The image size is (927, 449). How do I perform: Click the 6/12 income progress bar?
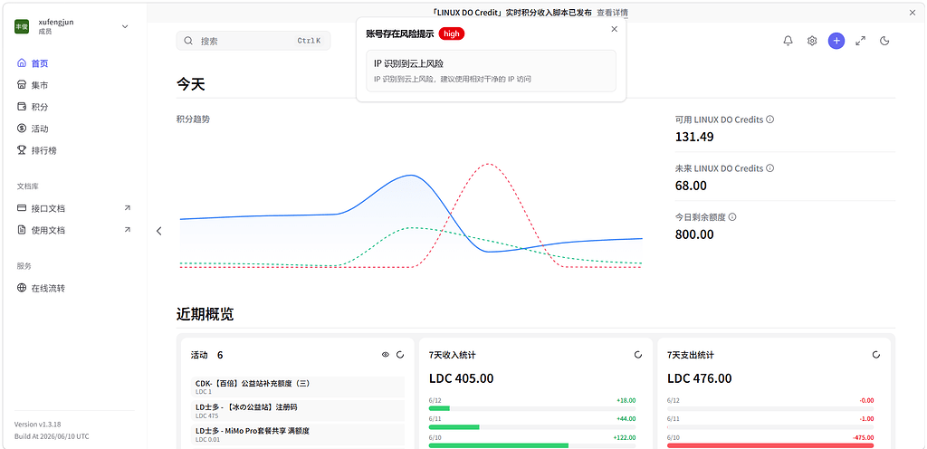click(x=532, y=408)
